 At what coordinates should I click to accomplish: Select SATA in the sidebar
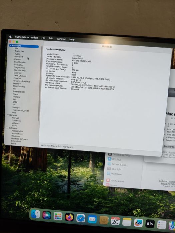pyautogui.click(x=15, y=102)
